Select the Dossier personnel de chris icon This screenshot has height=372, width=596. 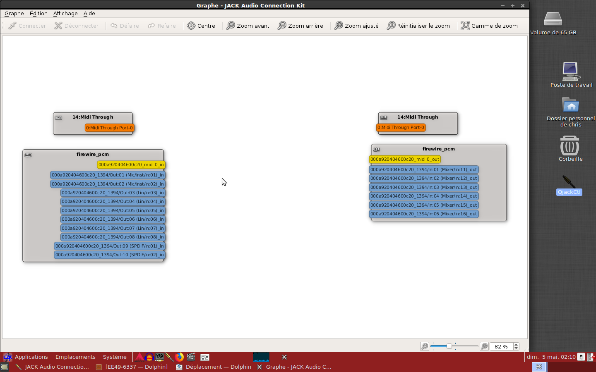[571, 112]
